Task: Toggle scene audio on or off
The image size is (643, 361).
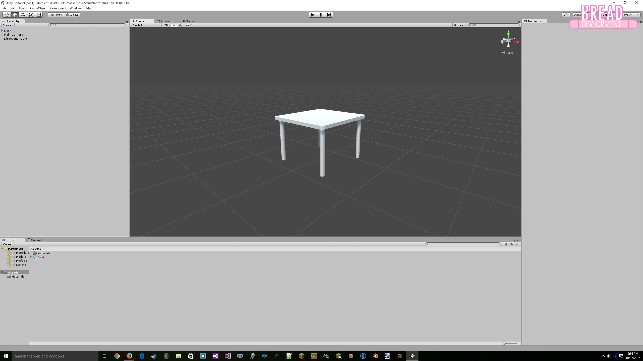Action: coord(180,25)
